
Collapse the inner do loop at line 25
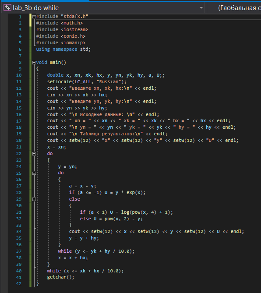[34, 173]
